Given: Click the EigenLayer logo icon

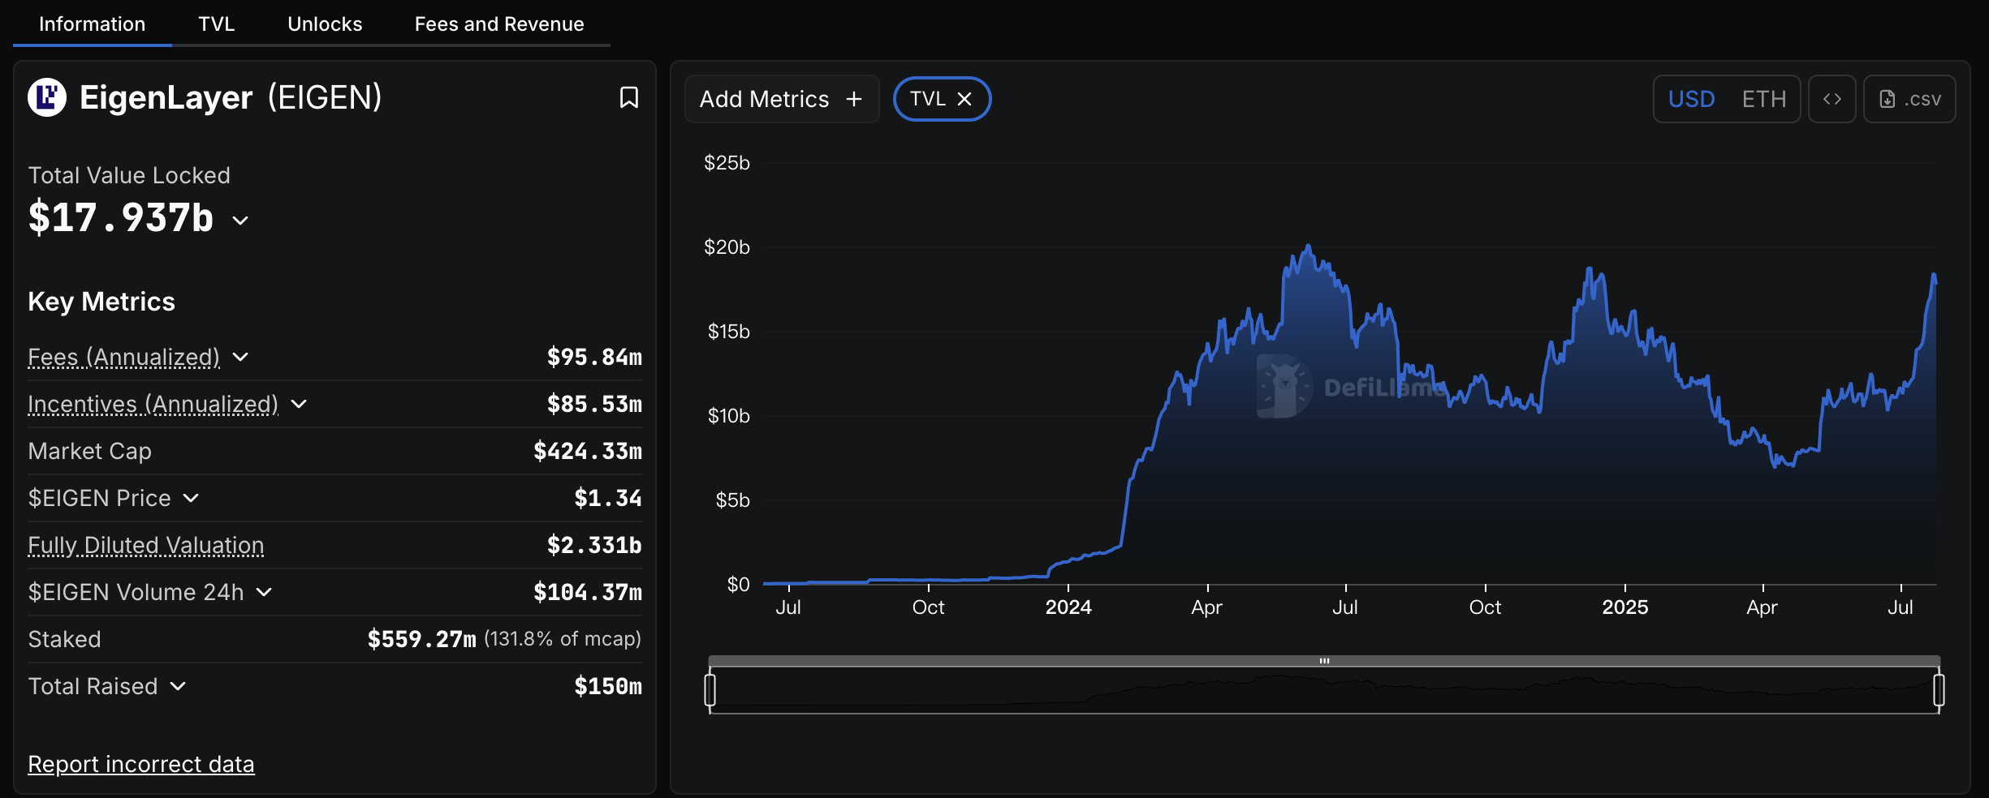Looking at the screenshot, I should click(47, 97).
